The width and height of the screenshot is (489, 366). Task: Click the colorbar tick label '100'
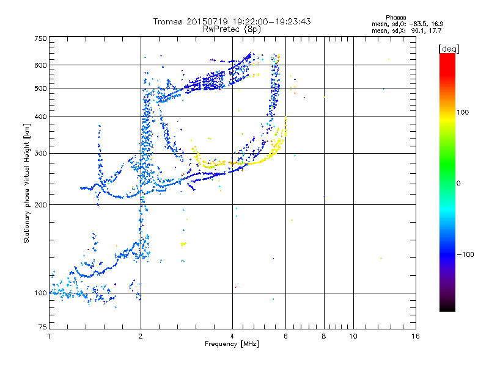tap(463, 112)
